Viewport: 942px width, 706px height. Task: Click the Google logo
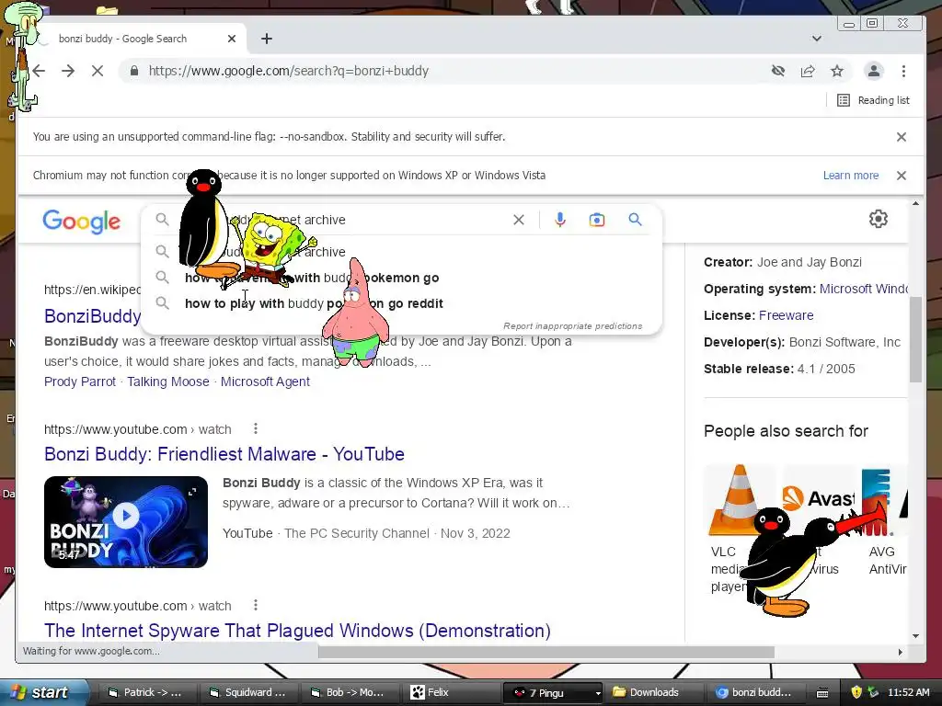click(82, 222)
